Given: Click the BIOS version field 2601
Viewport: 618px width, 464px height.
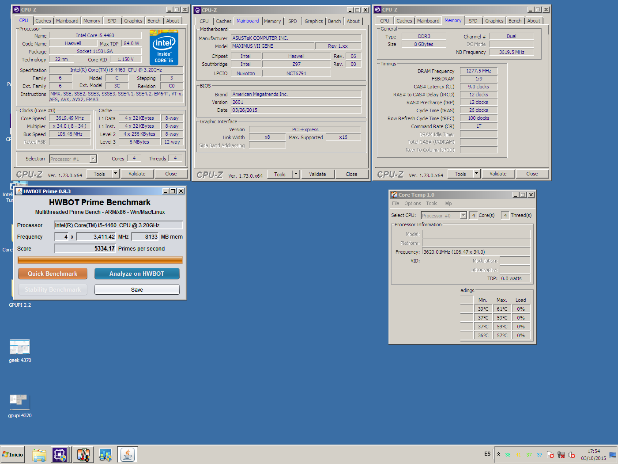Looking at the screenshot, I should coord(296,102).
